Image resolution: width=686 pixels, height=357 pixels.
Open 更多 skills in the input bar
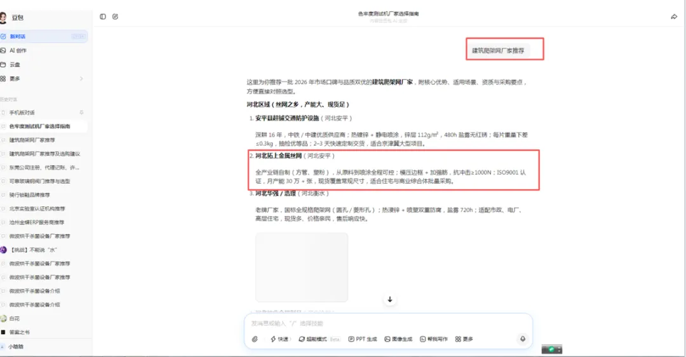click(464, 339)
